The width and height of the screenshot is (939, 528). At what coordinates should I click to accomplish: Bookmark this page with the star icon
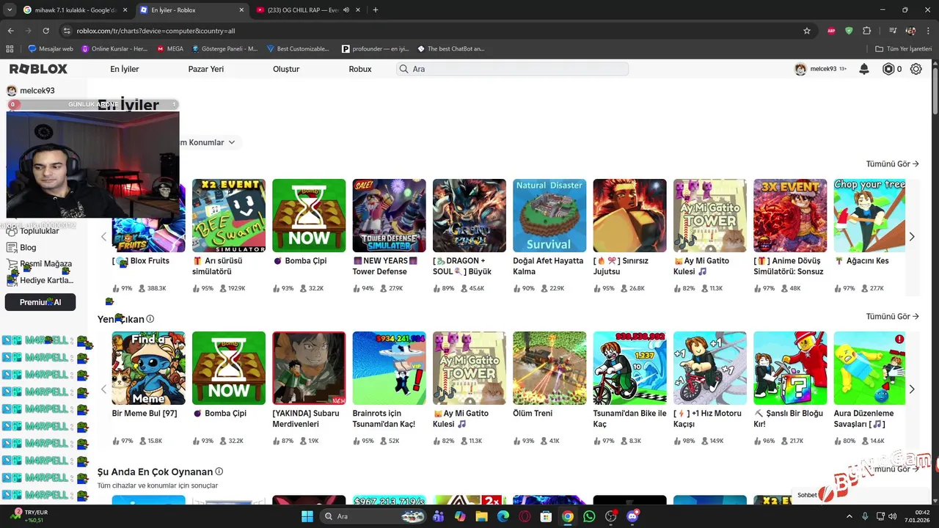point(807,31)
